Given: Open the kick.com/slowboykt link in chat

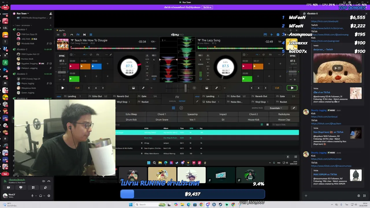Looking at the screenshot, I should pyautogui.click(x=325, y=21).
